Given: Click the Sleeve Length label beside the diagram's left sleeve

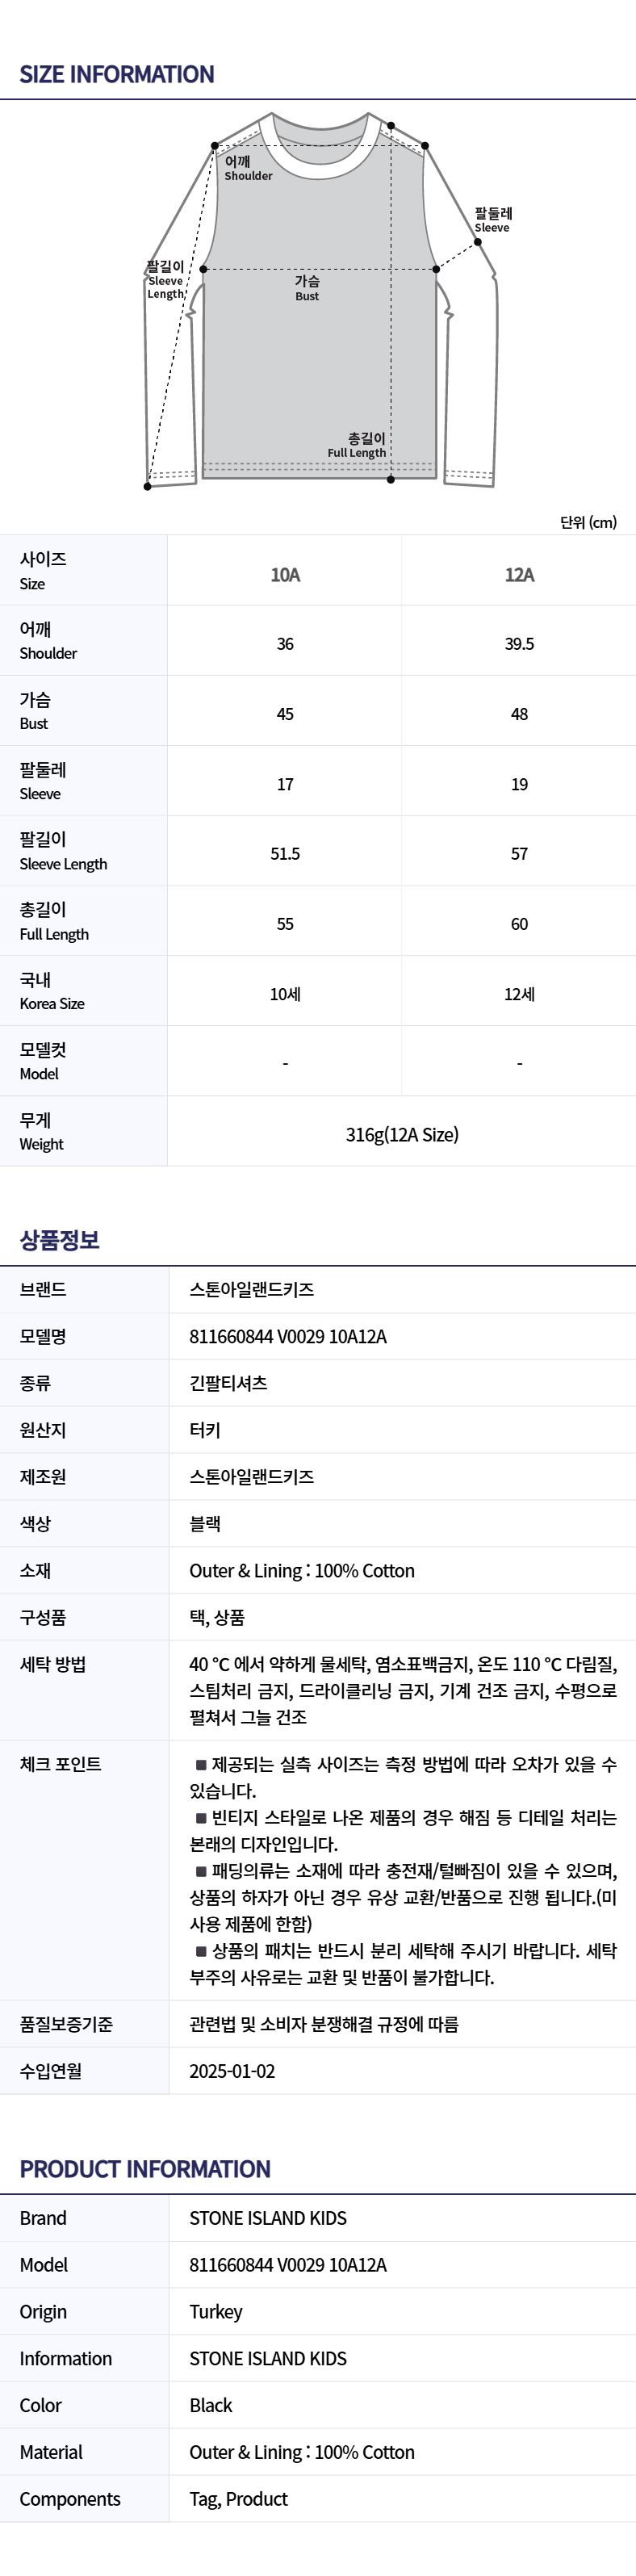Looking at the screenshot, I should 166,280.
